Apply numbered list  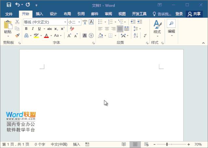coord(110,22)
